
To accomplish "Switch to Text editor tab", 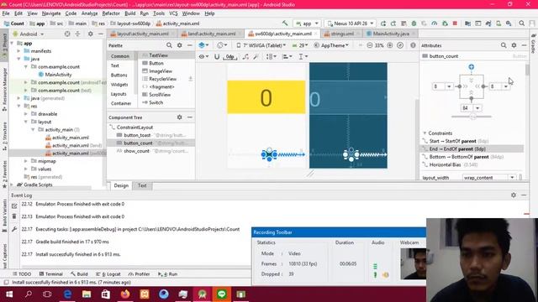I will (x=142, y=185).
